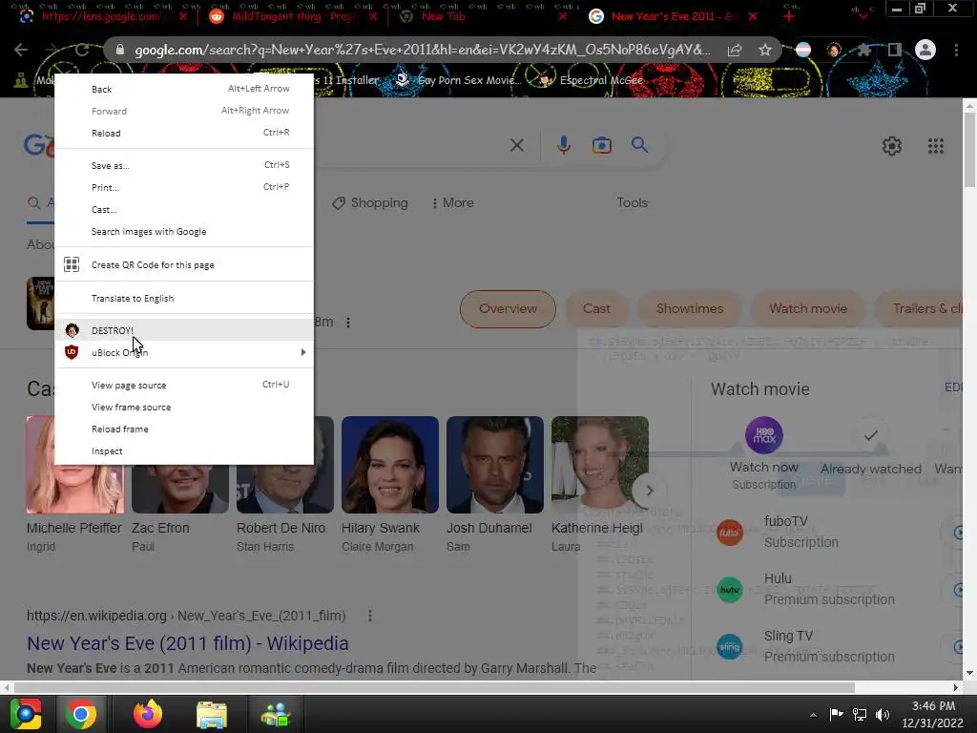Open New Year's Eve Wikipedia link
977x733 pixels.
(x=188, y=642)
